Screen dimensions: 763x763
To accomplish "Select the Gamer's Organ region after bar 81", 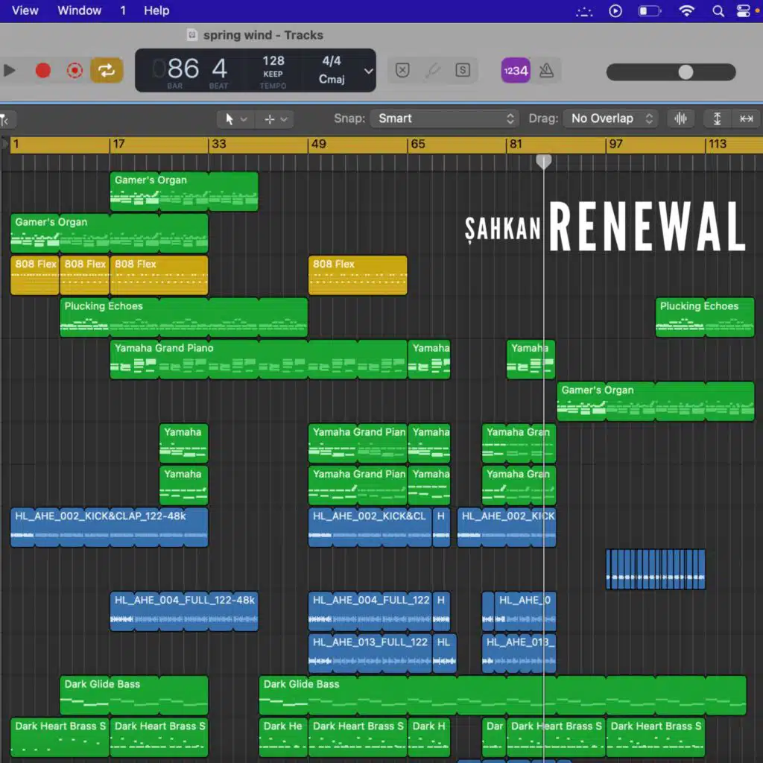I will click(656, 402).
